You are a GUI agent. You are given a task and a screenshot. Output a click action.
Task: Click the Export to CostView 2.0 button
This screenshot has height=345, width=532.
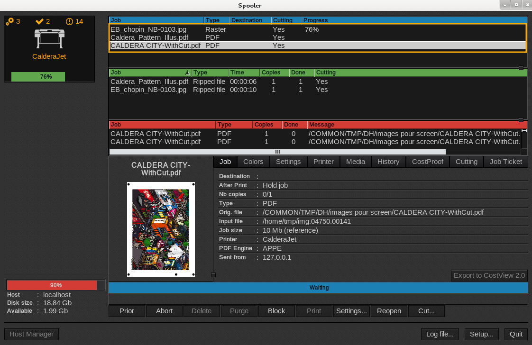pyautogui.click(x=489, y=275)
